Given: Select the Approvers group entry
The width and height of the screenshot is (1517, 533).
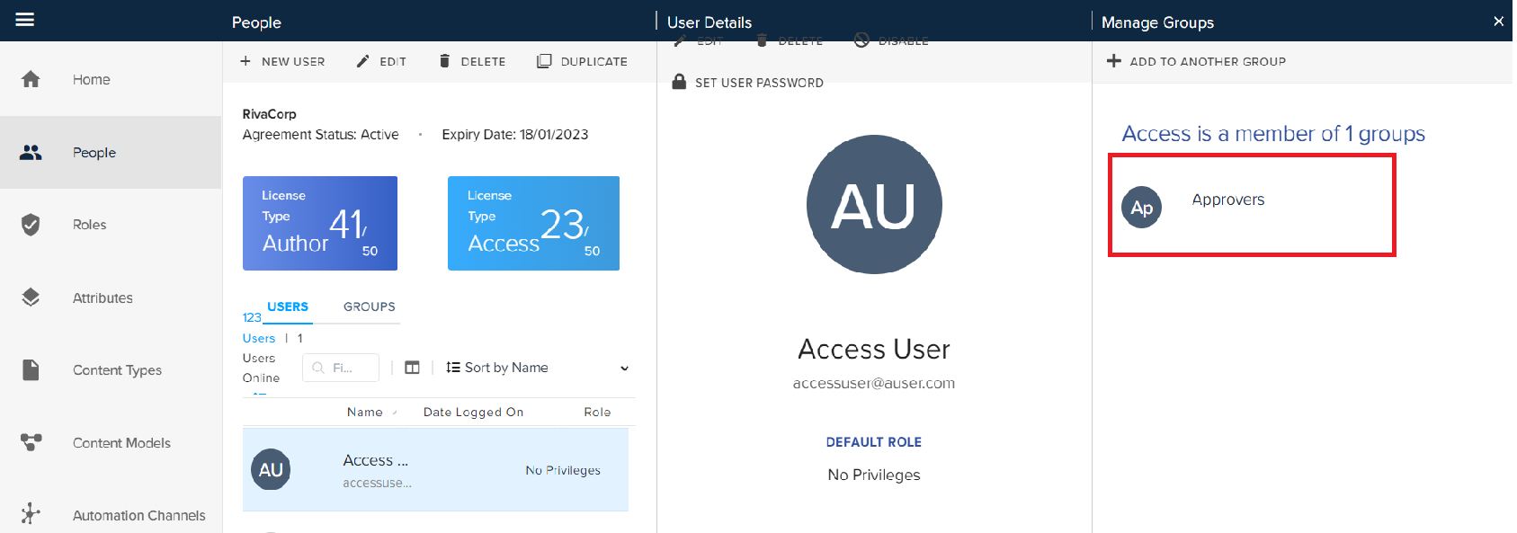Looking at the screenshot, I should point(1252,205).
